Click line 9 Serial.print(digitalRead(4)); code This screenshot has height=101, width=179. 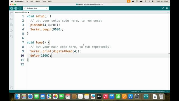point(55,51)
